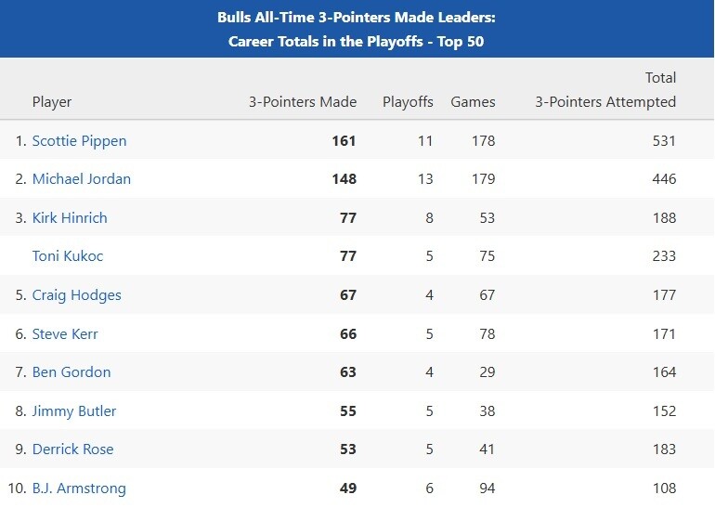Click the Bulls All-Time 3-Pointers title banner
The width and height of the screenshot is (715, 508).
click(357, 29)
